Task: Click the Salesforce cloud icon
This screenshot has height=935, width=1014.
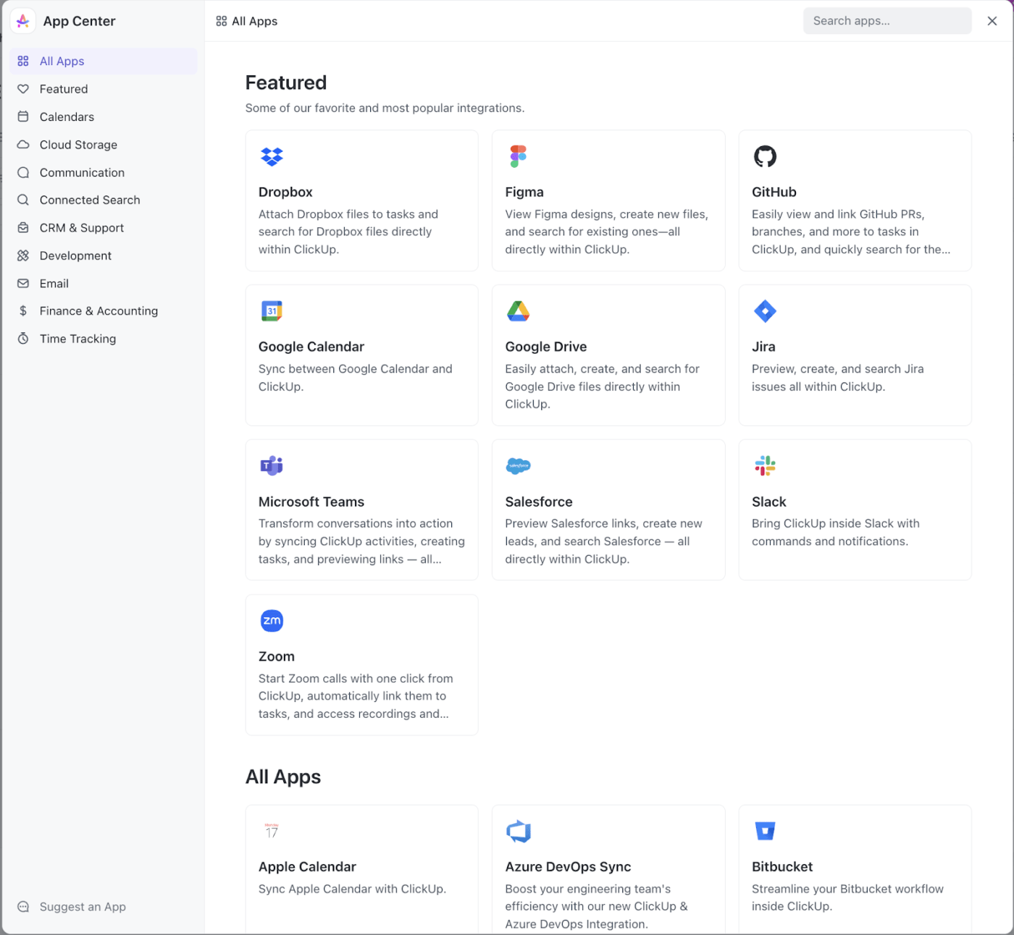Action: pyautogui.click(x=518, y=465)
